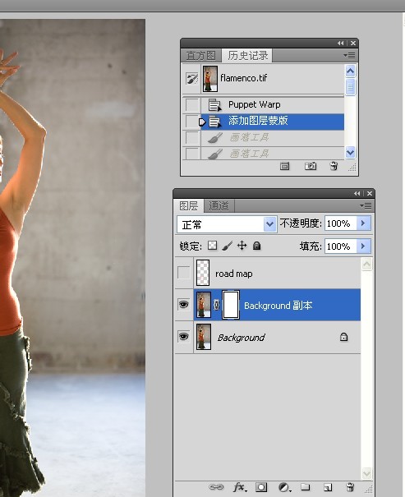Delete layer trash icon in Layers panel

(x=350, y=487)
